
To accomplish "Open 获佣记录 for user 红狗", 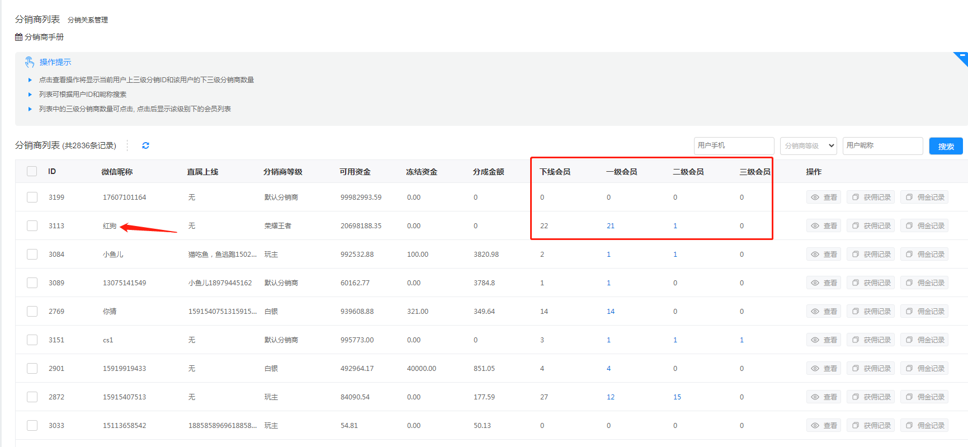I will click(x=871, y=226).
